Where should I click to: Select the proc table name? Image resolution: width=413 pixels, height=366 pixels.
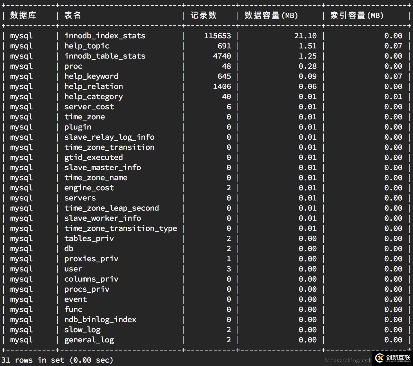73,66
